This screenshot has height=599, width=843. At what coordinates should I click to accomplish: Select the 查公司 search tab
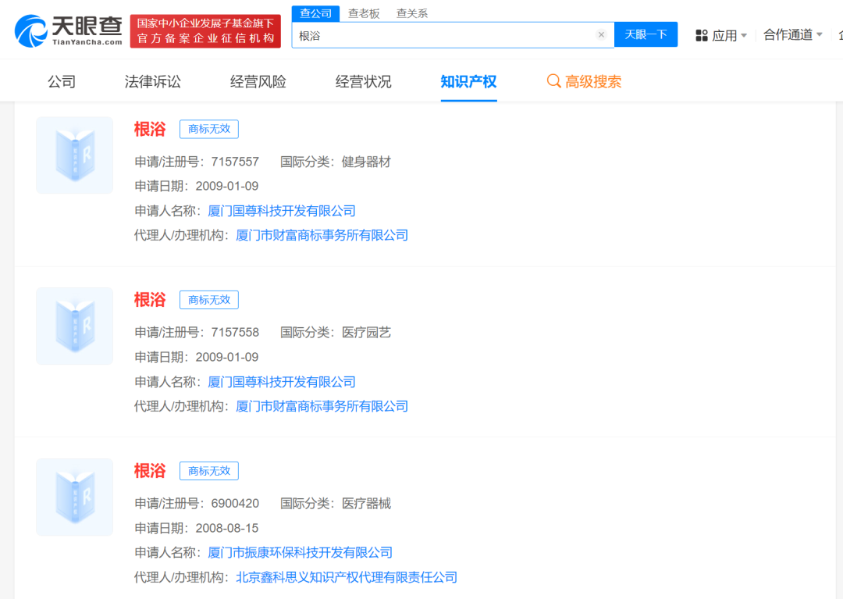pyautogui.click(x=315, y=13)
